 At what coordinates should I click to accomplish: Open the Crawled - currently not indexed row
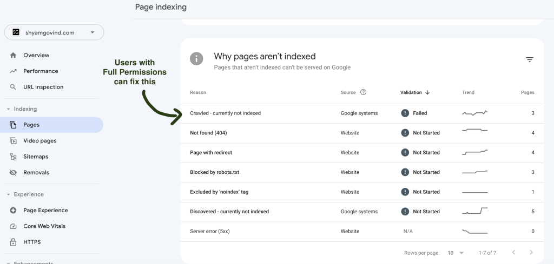tap(225, 113)
